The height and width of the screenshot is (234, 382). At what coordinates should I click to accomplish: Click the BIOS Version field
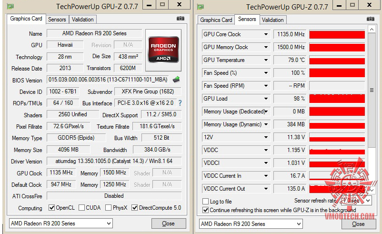point(108,80)
